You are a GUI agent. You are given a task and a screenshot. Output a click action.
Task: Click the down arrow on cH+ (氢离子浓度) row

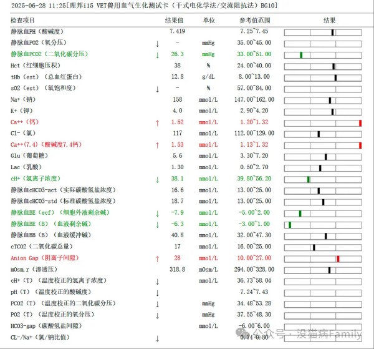158,180
